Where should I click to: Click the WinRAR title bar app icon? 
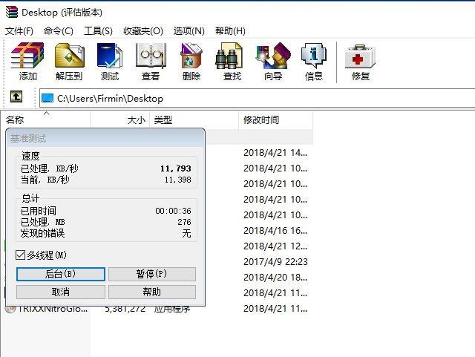coord(12,12)
